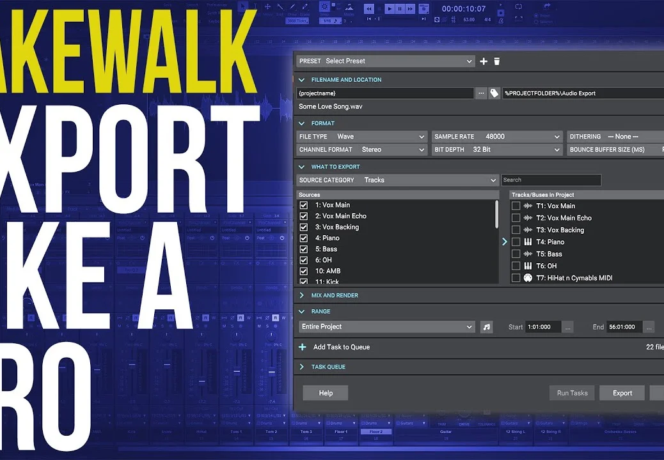The image size is (664, 460).
Task: Open the Source Category dropdown
Action: [x=397, y=180]
